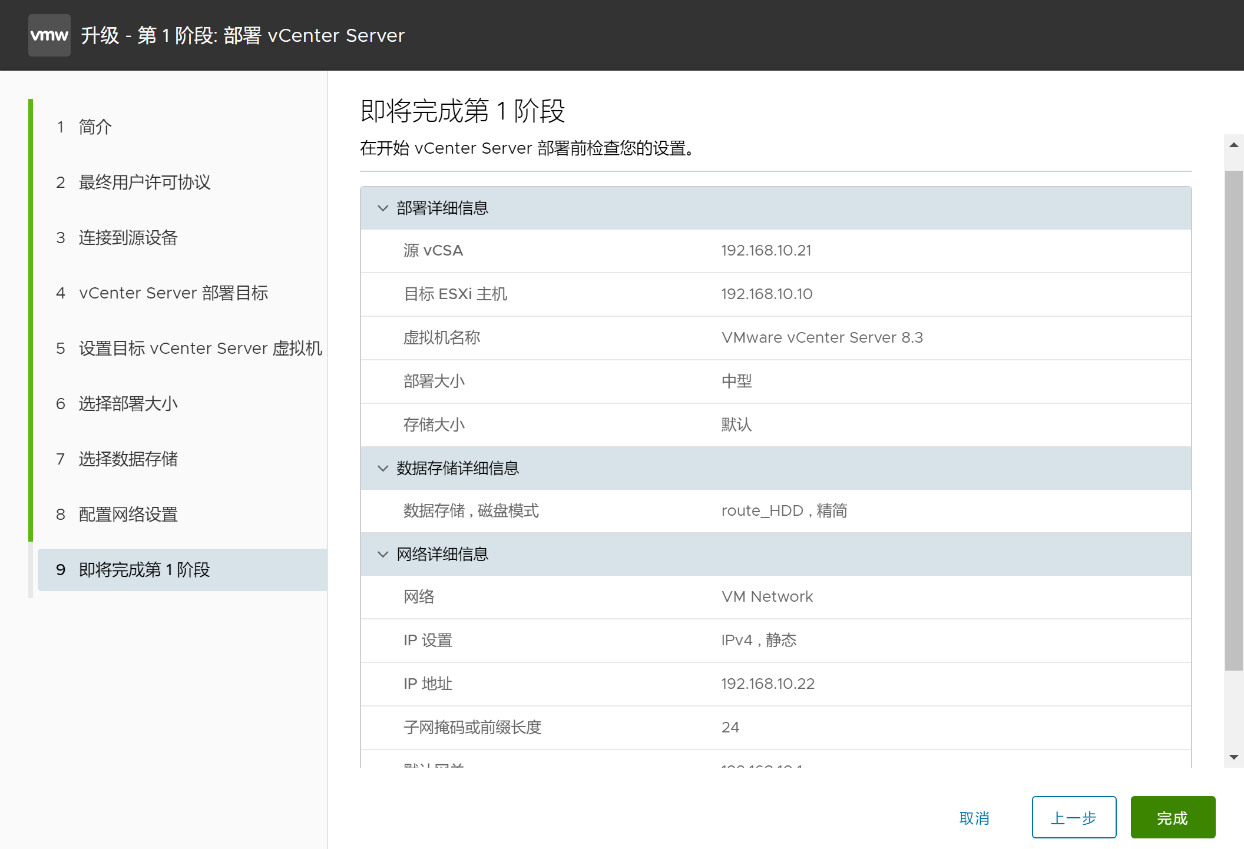
Task: Click the 源 vCSA label
Action: pyautogui.click(x=433, y=251)
